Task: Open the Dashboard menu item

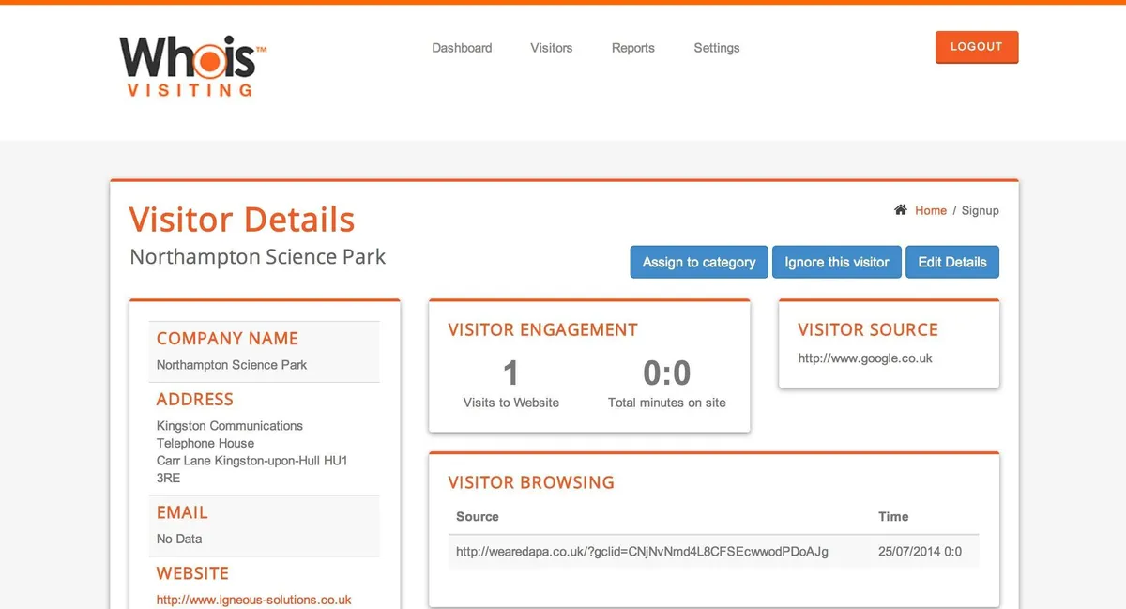Action: point(462,48)
